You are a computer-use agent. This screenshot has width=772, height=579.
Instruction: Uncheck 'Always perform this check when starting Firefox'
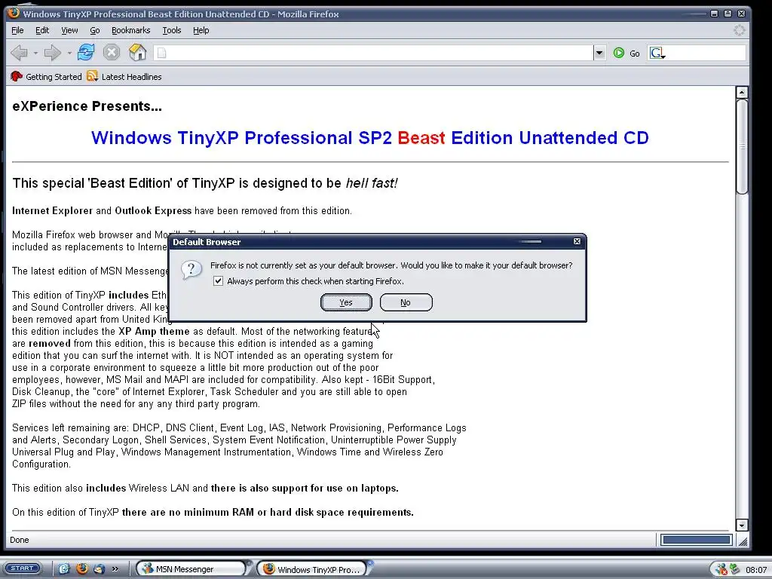[x=218, y=281]
